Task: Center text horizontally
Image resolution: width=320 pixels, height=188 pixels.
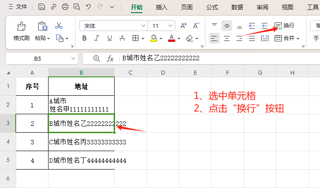Action: click(227, 38)
